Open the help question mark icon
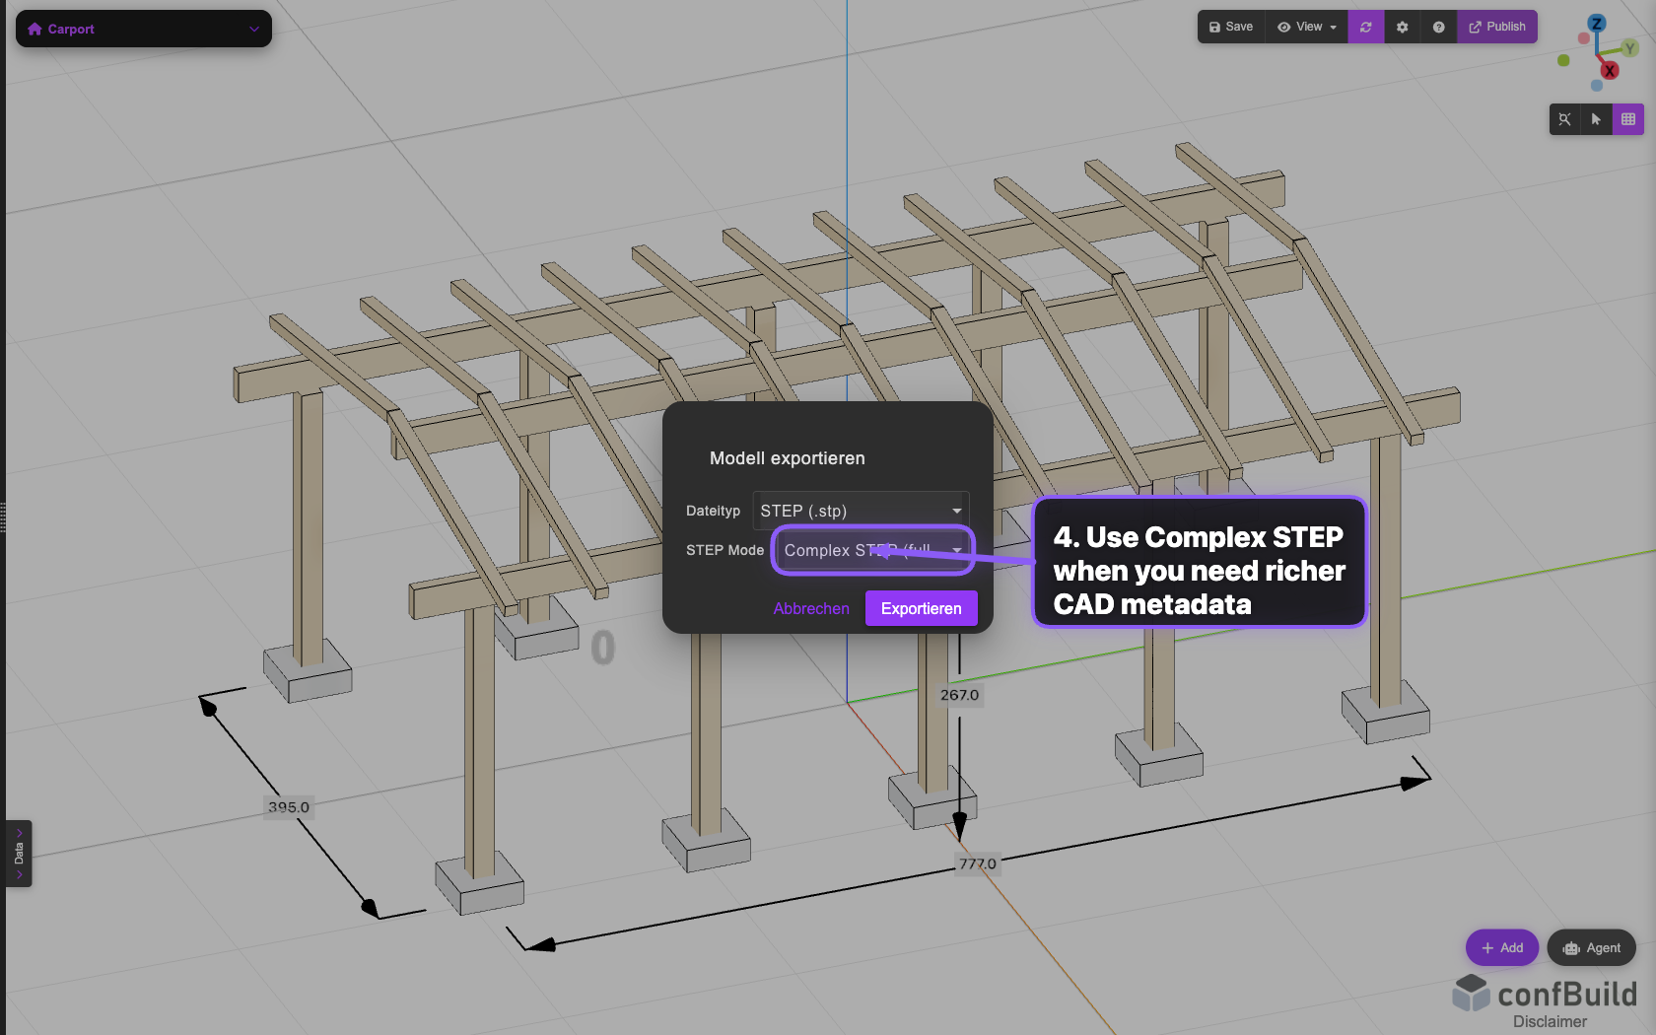The image size is (1656, 1035). point(1438,27)
